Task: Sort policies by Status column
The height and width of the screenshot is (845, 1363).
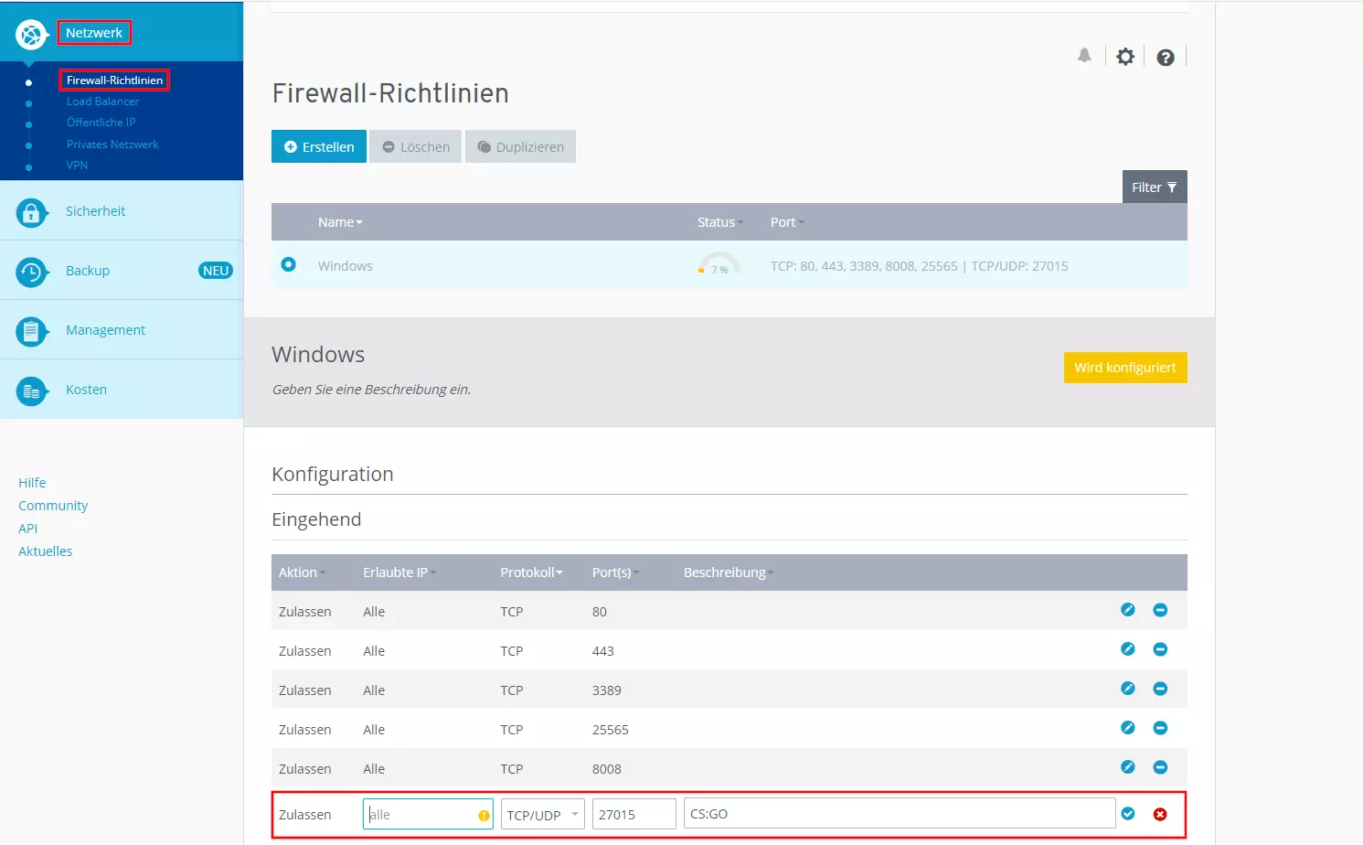Action: point(719,222)
